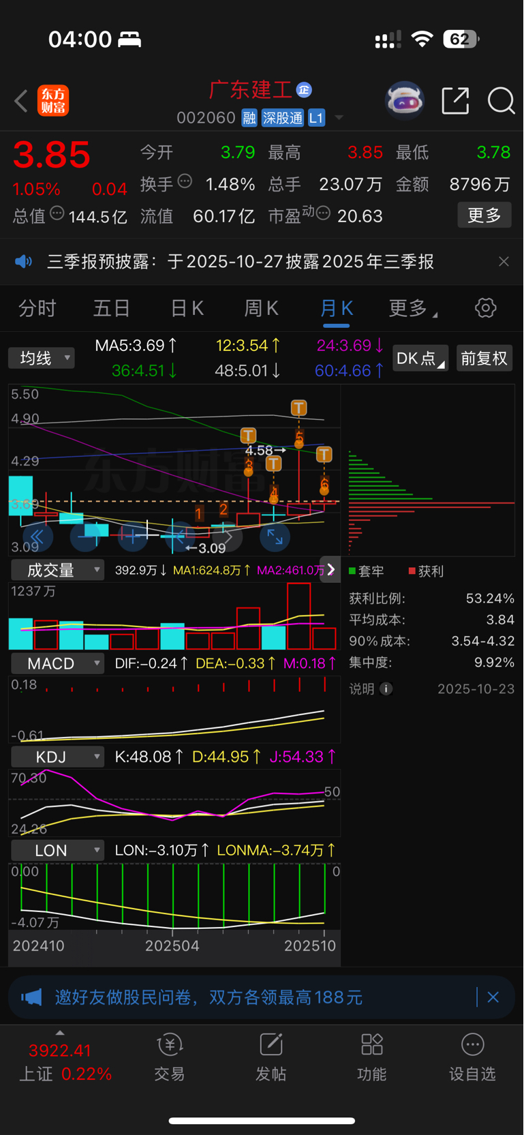Zoom in chart with plus button
Image resolution: width=524 pixels, height=1135 pixels.
click(133, 537)
